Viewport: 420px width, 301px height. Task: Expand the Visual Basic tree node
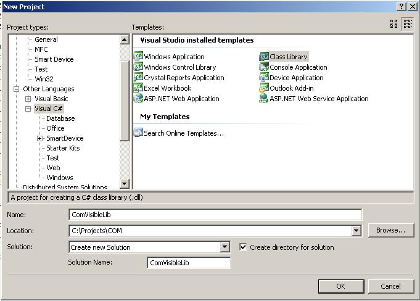click(x=28, y=99)
